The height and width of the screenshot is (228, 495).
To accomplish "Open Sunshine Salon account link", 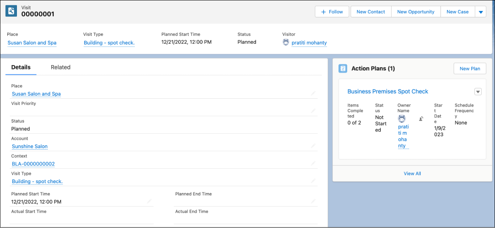I will [x=30, y=146].
